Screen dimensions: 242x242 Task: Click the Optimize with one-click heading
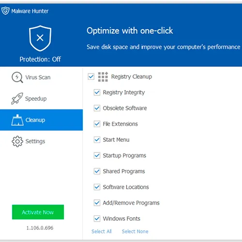(x=130, y=30)
